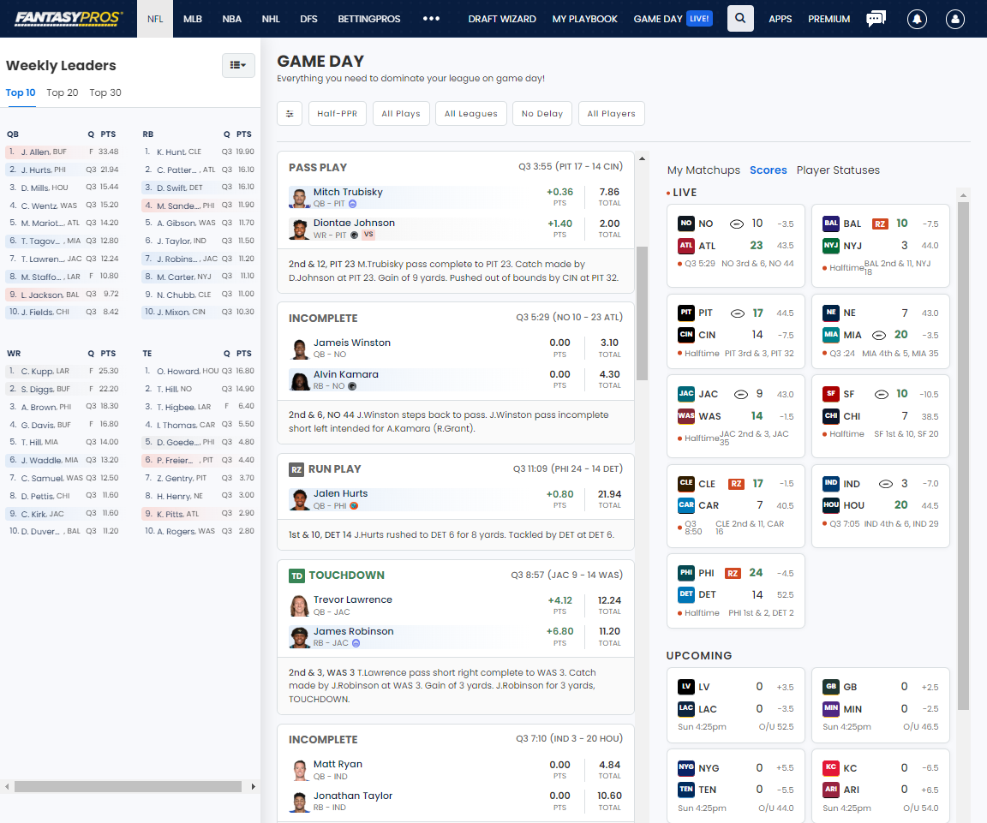Click the LV team badge icon
Screen dimensions: 987x823
click(x=686, y=687)
